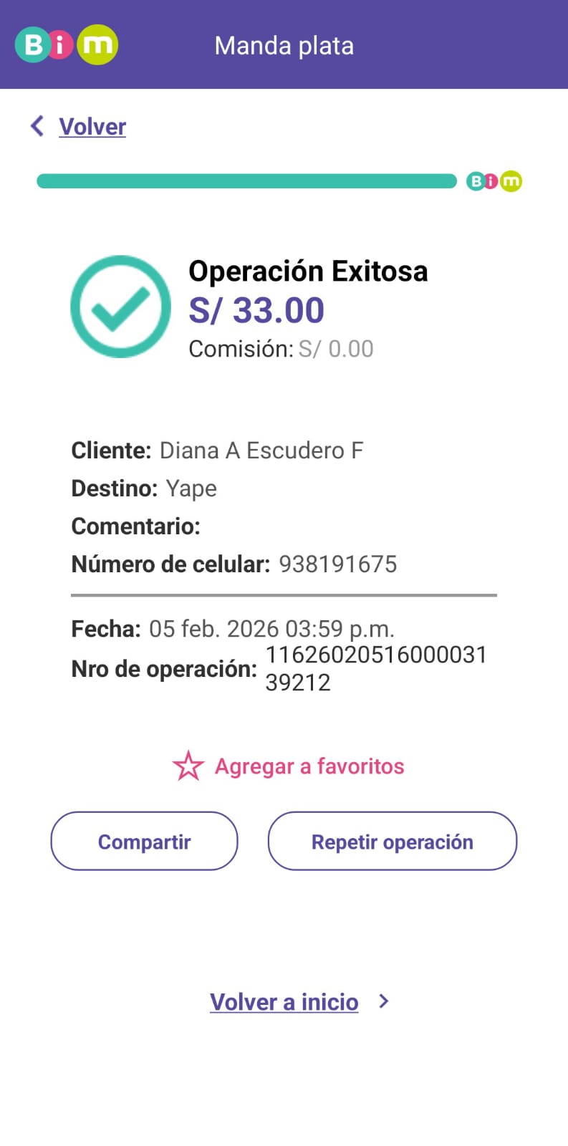Click the Destino Yape row
Image resolution: width=568 pixels, height=1146 pixels.
click(x=144, y=488)
